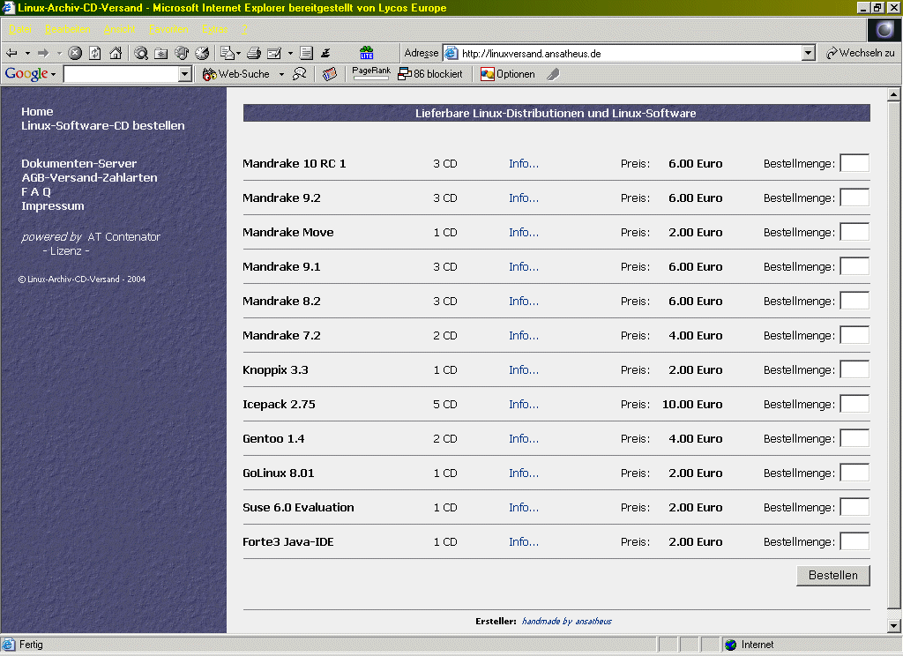
Task: Open the Bearbeiten menu
Action: [67, 29]
